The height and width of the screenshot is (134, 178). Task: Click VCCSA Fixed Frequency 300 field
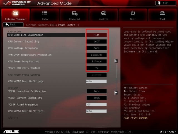(x=96, y=104)
